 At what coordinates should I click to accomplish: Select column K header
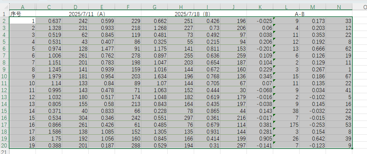[260, 7]
